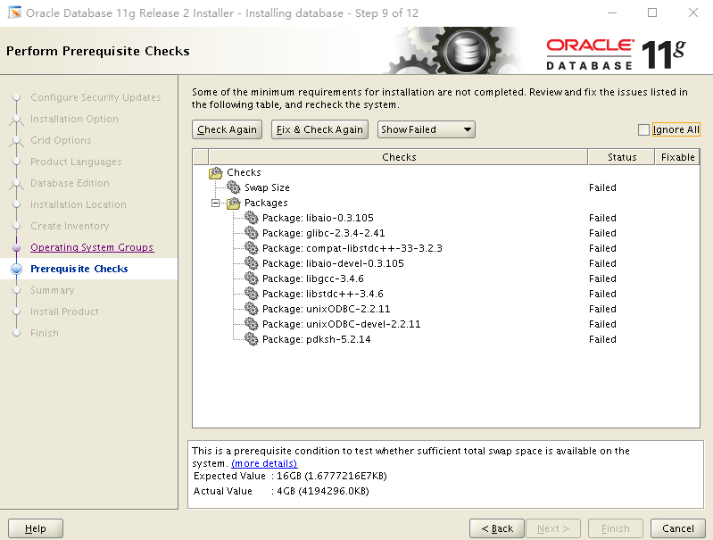Select Package: compat-libstdc++-33-3.2.3 row
The image size is (713, 540).
click(445, 248)
